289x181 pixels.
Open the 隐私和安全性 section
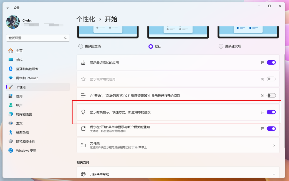pyautogui.click(x=38, y=141)
